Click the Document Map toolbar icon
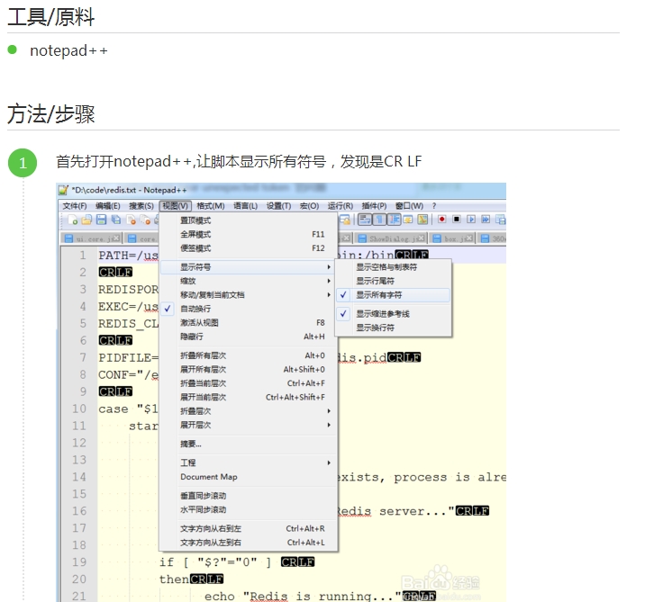The image size is (663, 602). [x=422, y=220]
